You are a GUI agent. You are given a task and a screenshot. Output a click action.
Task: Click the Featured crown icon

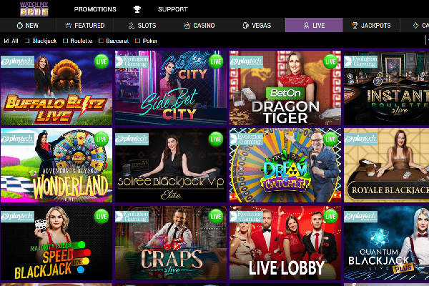pos(69,26)
